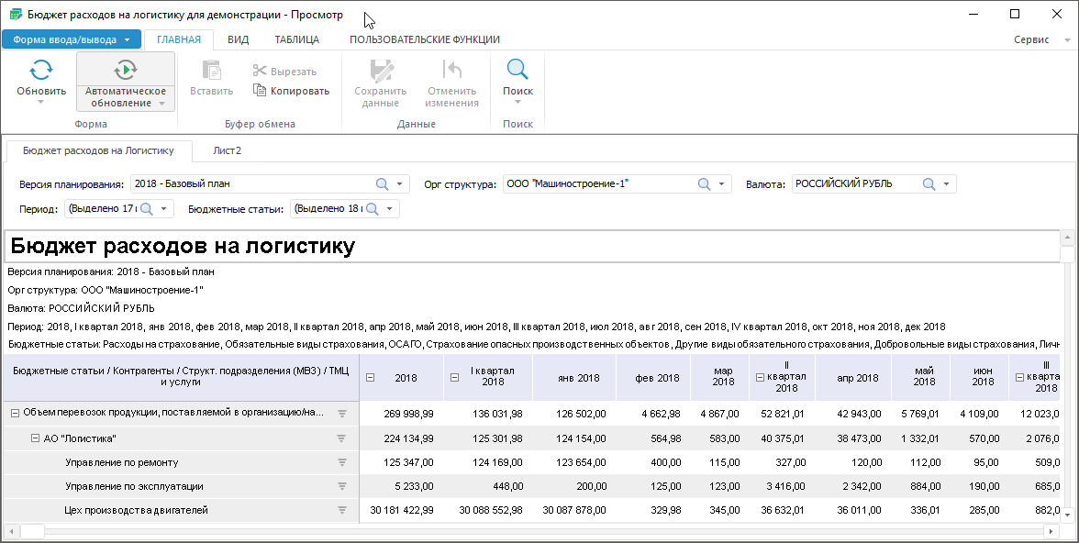Click filter icon on АО "Логистика" row
Screen dimensions: 1079x543
(341, 438)
